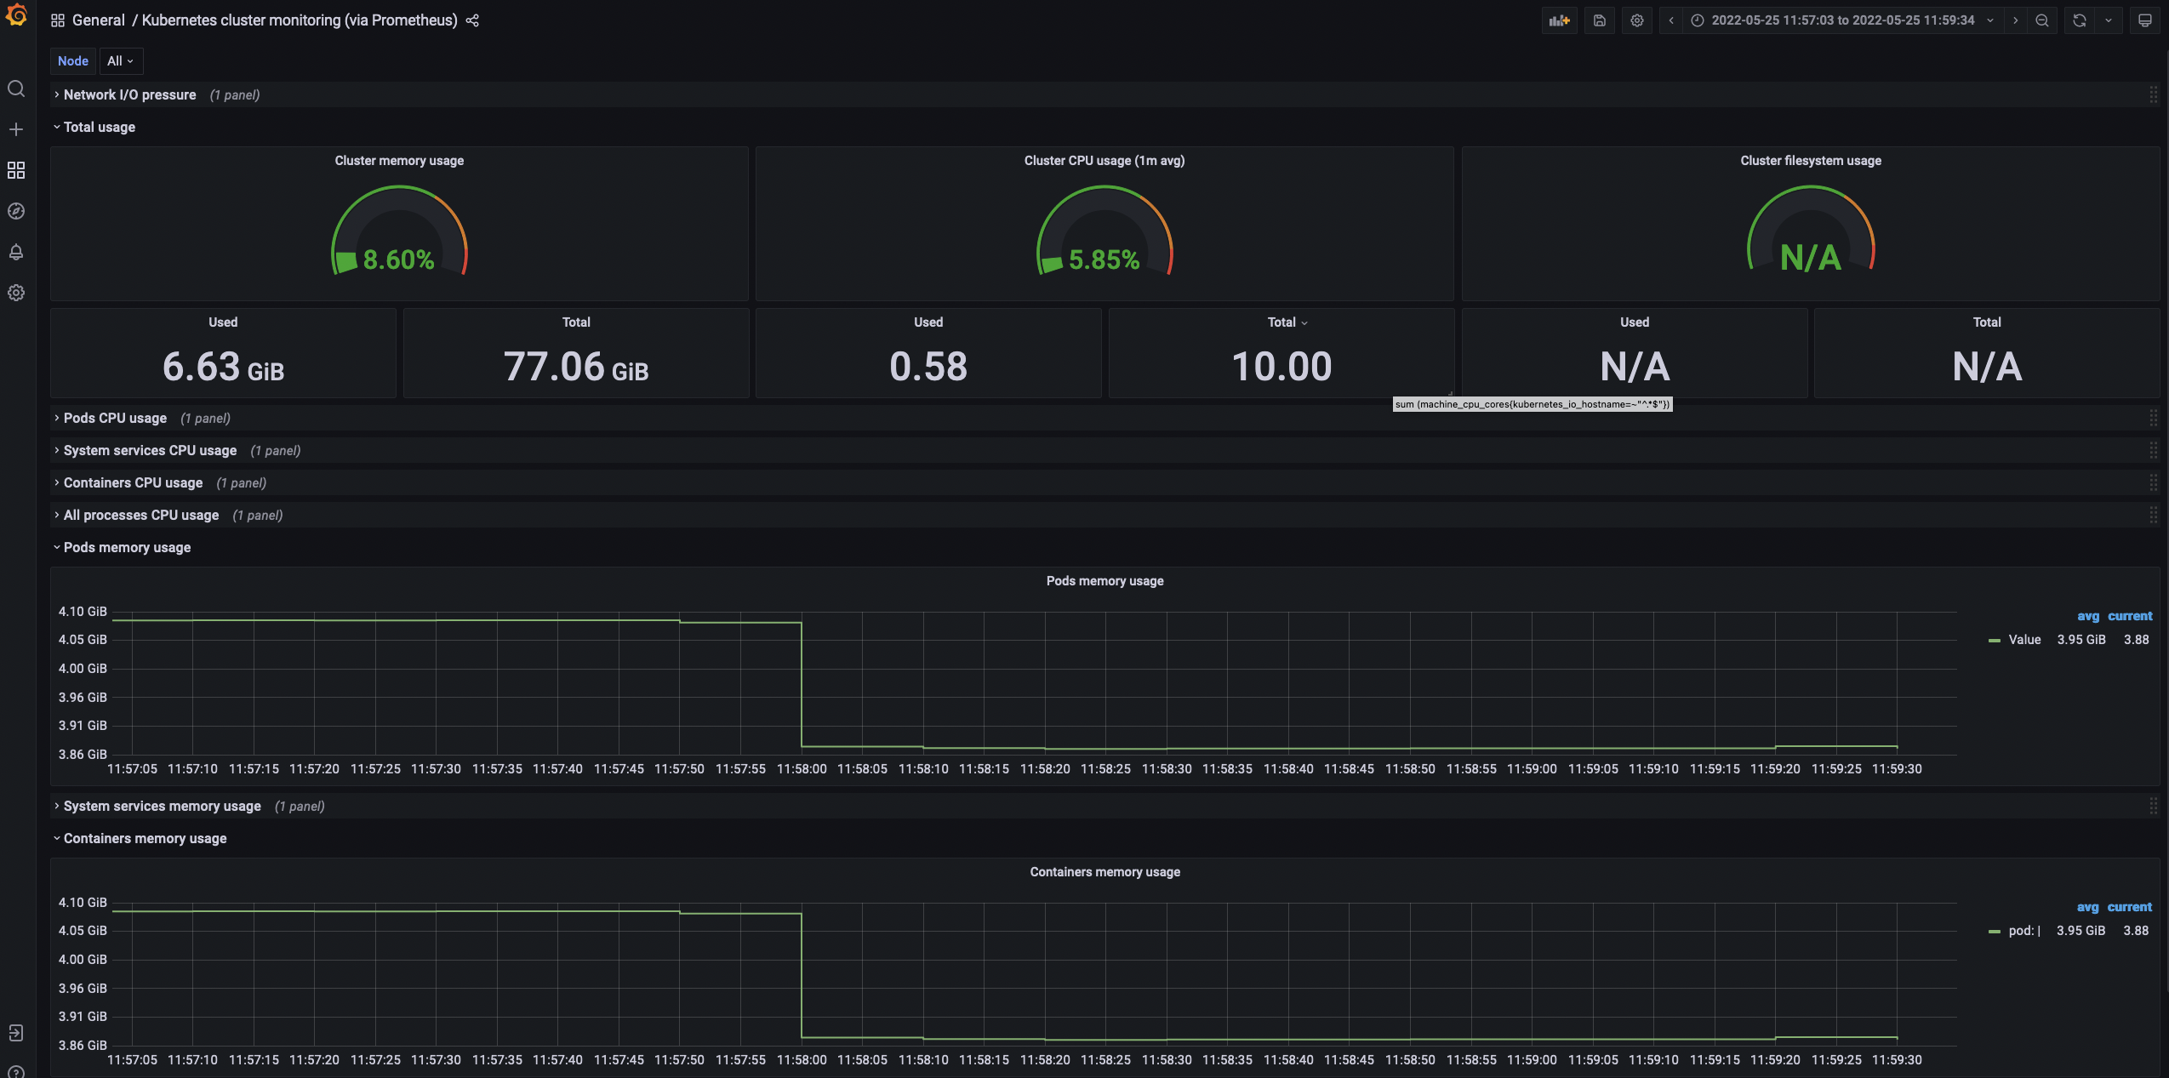Open the sidebar search icon

16,88
